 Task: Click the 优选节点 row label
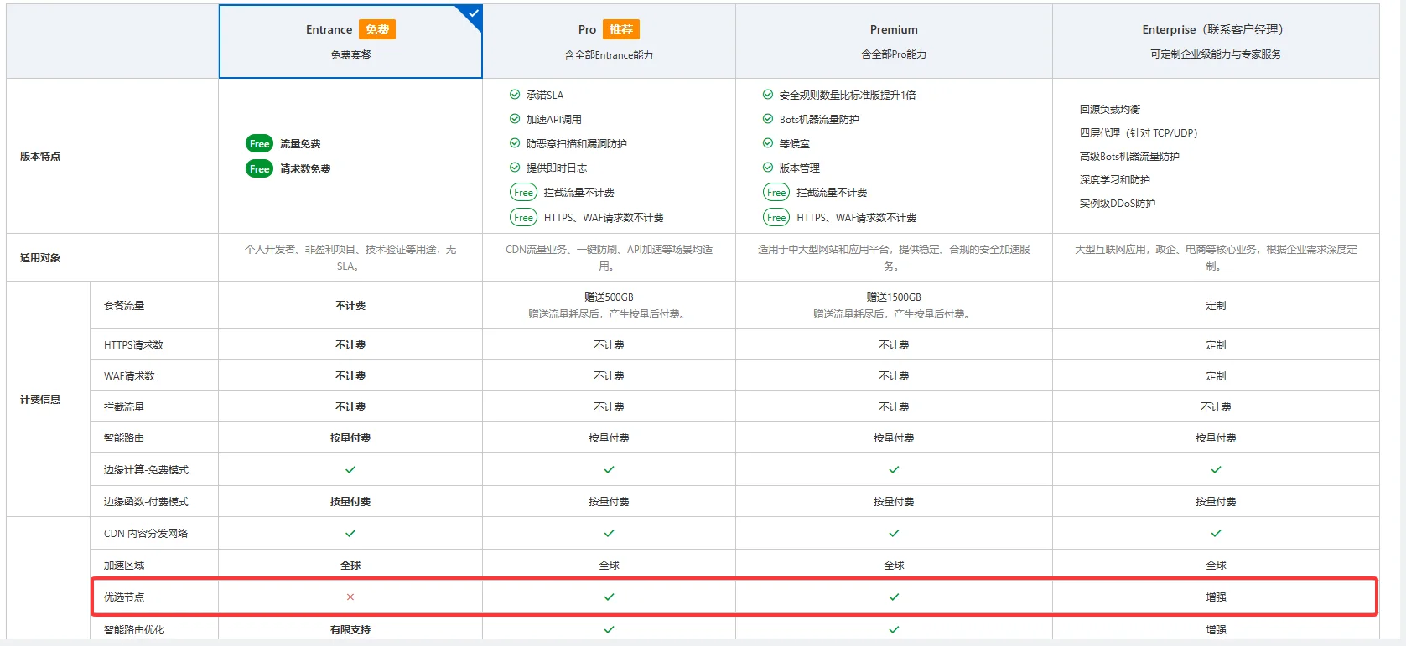(x=124, y=597)
